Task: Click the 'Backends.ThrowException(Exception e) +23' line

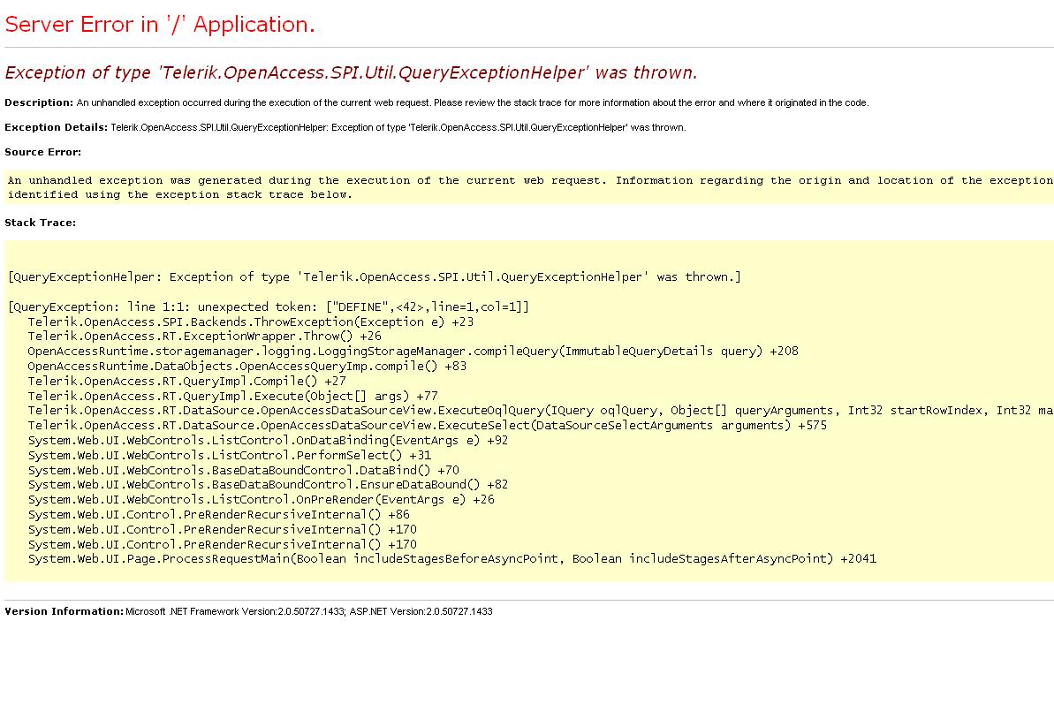Action: [251, 322]
